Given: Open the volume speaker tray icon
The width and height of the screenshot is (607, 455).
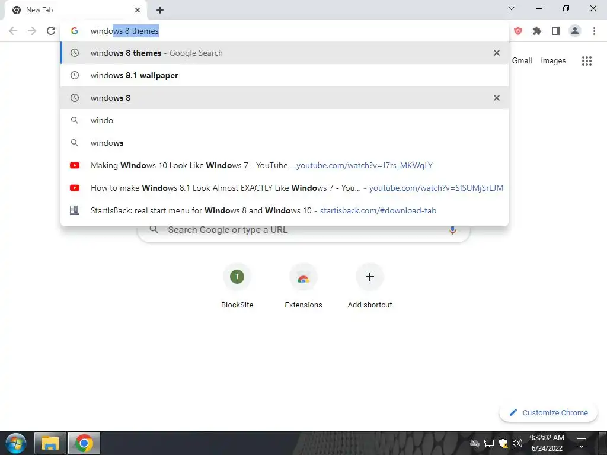Looking at the screenshot, I should tap(517, 443).
